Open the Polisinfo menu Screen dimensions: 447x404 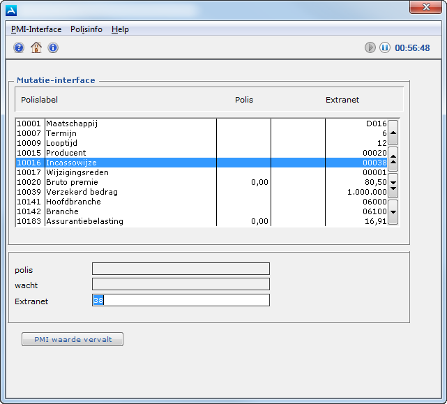pyautogui.click(x=86, y=29)
